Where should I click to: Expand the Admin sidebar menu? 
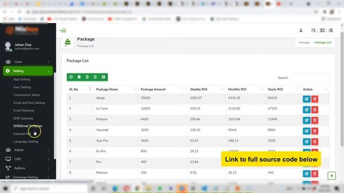(28, 150)
